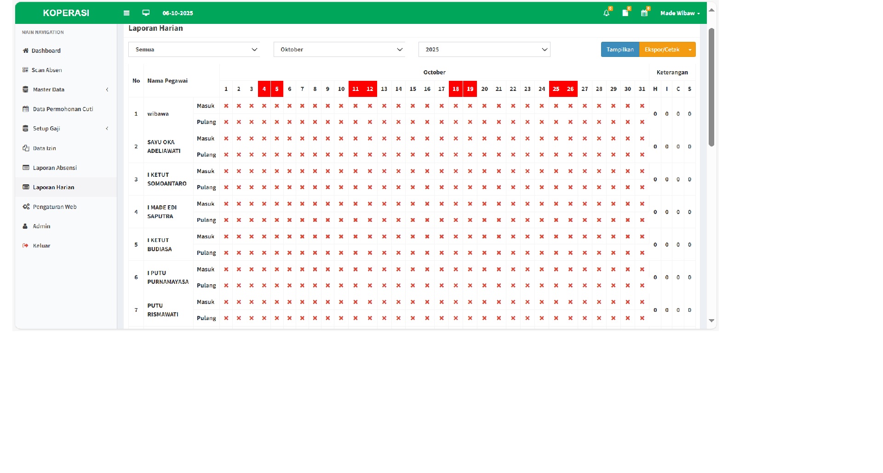
Task: Open the year dropdown showing 2025
Action: tap(484, 49)
